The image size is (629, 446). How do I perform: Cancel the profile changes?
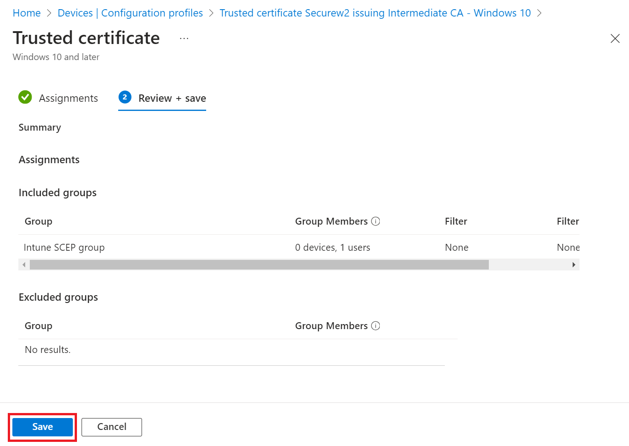coord(112,427)
